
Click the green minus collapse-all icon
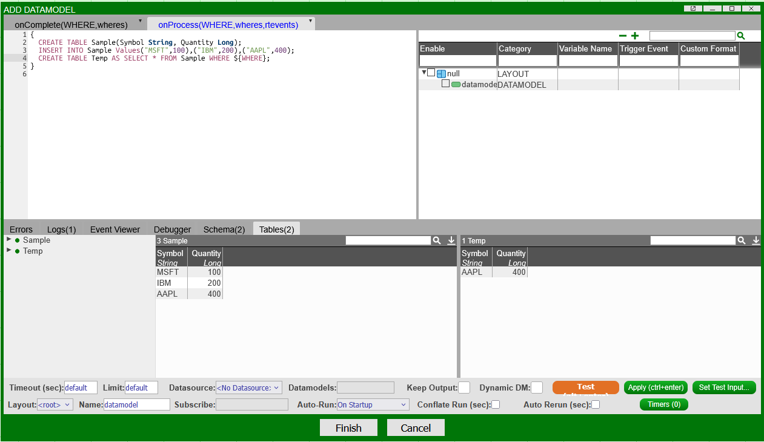(x=623, y=36)
